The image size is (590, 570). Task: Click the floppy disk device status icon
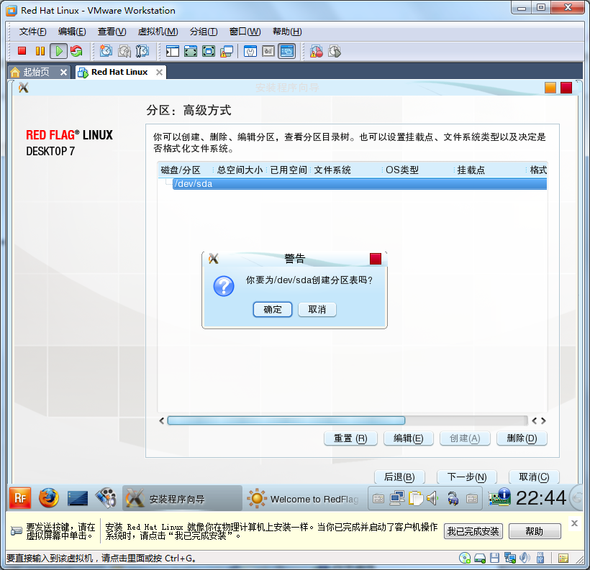(494, 558)
